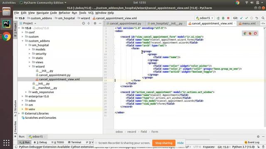Open Activities overview in top bar
Image resolution: width=266 pixels, height=149 pixels.
[9, 2]
